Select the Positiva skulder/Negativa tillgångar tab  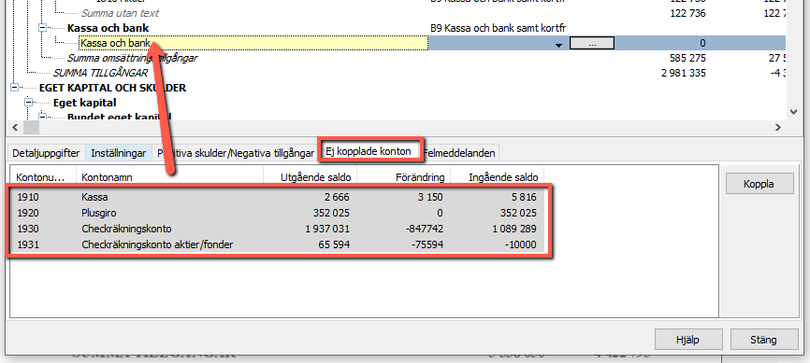(236, 153)
